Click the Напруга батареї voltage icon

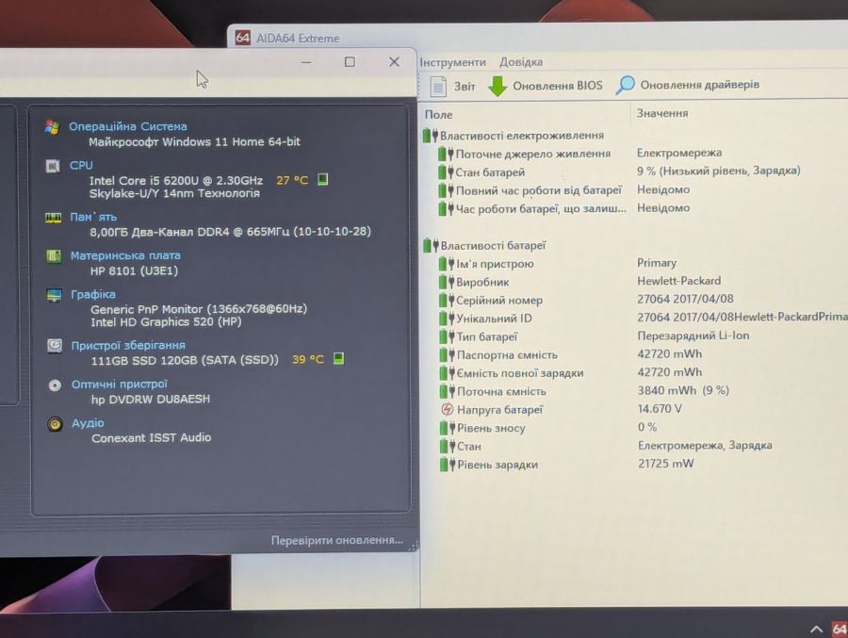[x=447, y=410]
